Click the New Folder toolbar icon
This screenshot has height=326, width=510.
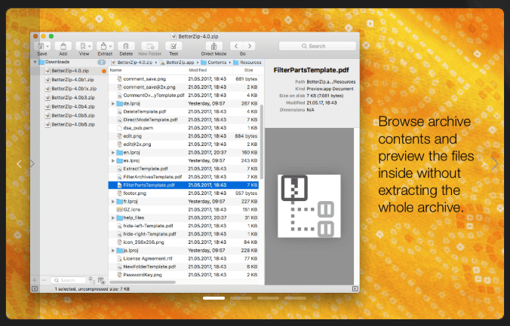tap(150, 46)
